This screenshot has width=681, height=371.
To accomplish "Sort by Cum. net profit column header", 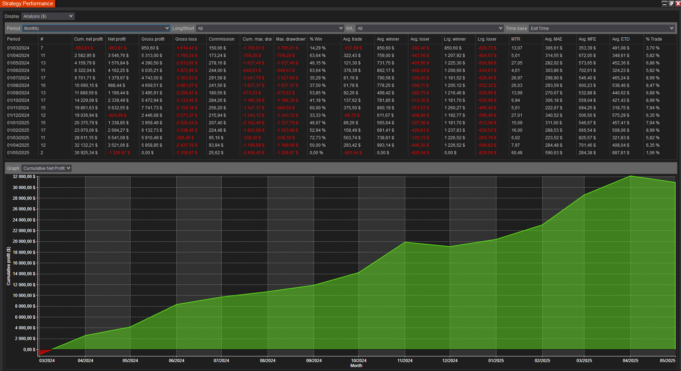I will [x=88, y=39].
